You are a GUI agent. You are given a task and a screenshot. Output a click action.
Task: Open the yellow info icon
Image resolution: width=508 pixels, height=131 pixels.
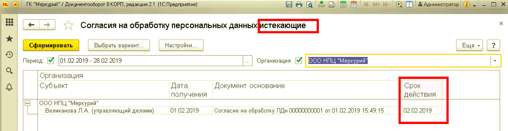click(x=467, y=4)
